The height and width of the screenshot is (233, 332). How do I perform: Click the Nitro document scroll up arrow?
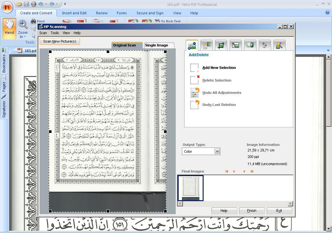pyautogui.click(x=329, y=57)
